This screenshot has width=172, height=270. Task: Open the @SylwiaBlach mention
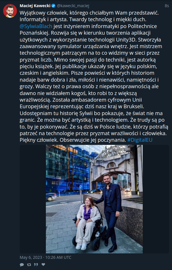tap(36, 26)
